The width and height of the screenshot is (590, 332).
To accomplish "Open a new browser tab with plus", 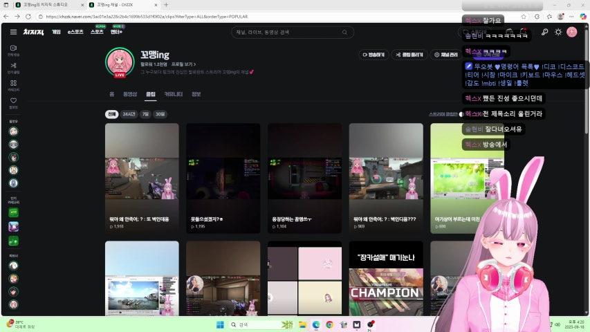I will tap(166, 5).
